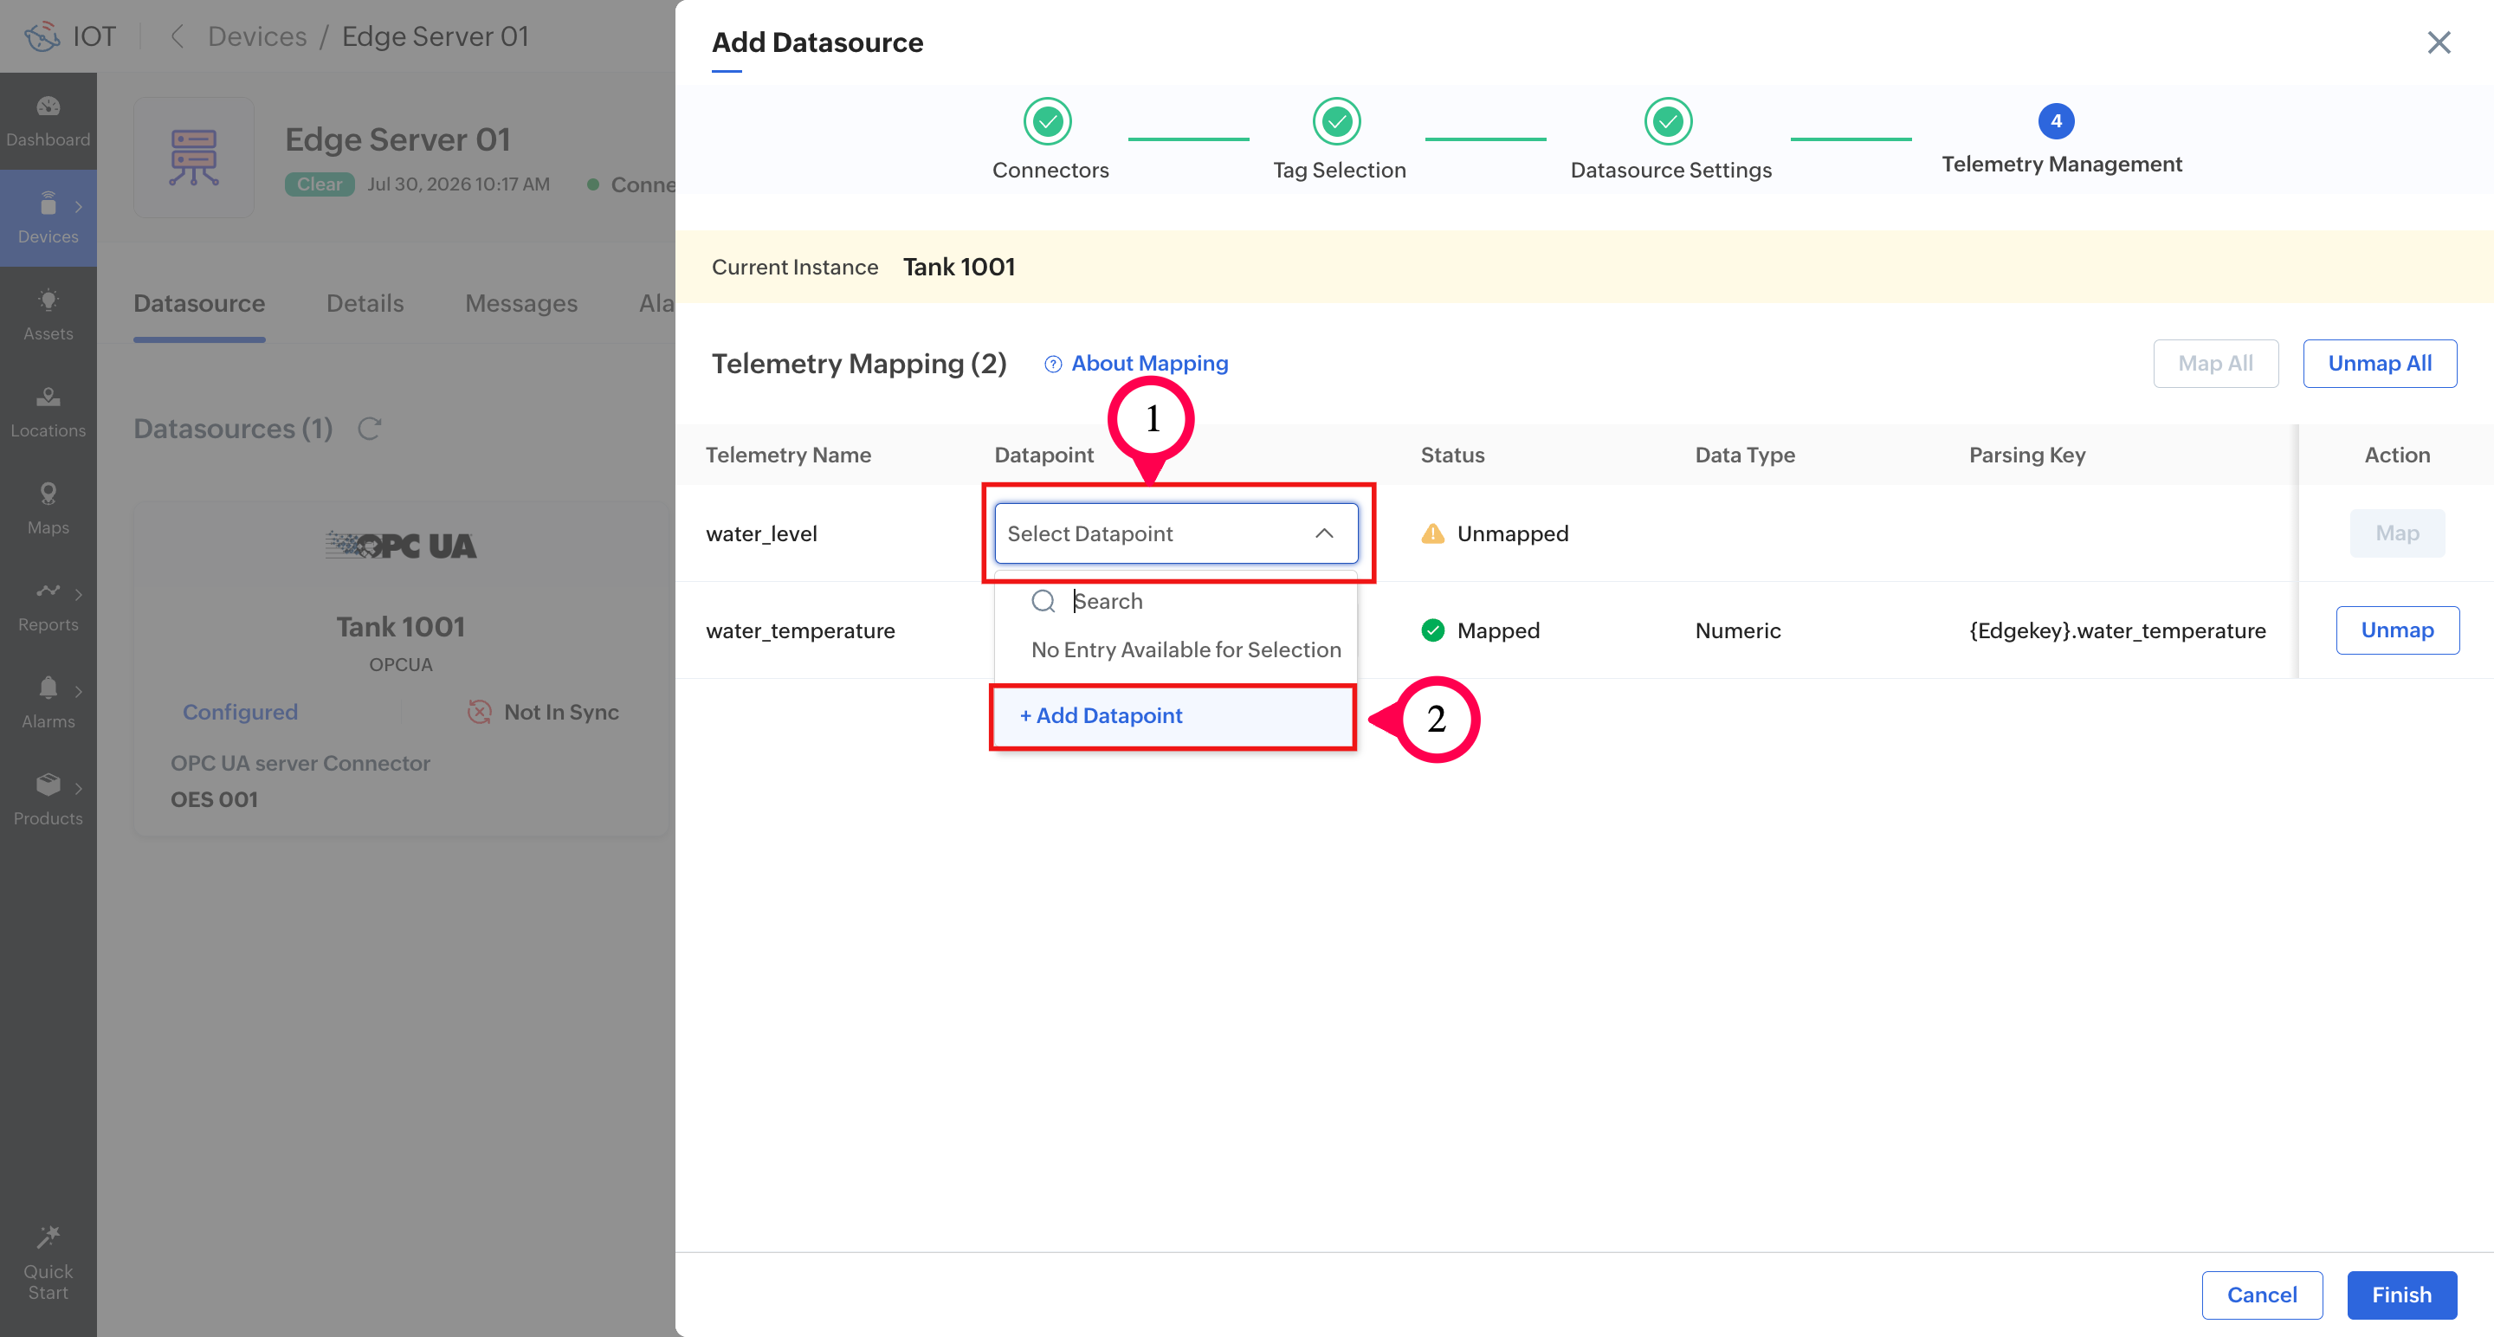Click the water_level telemetry name
This screenshot has height=1337, width=2494.
761,533
